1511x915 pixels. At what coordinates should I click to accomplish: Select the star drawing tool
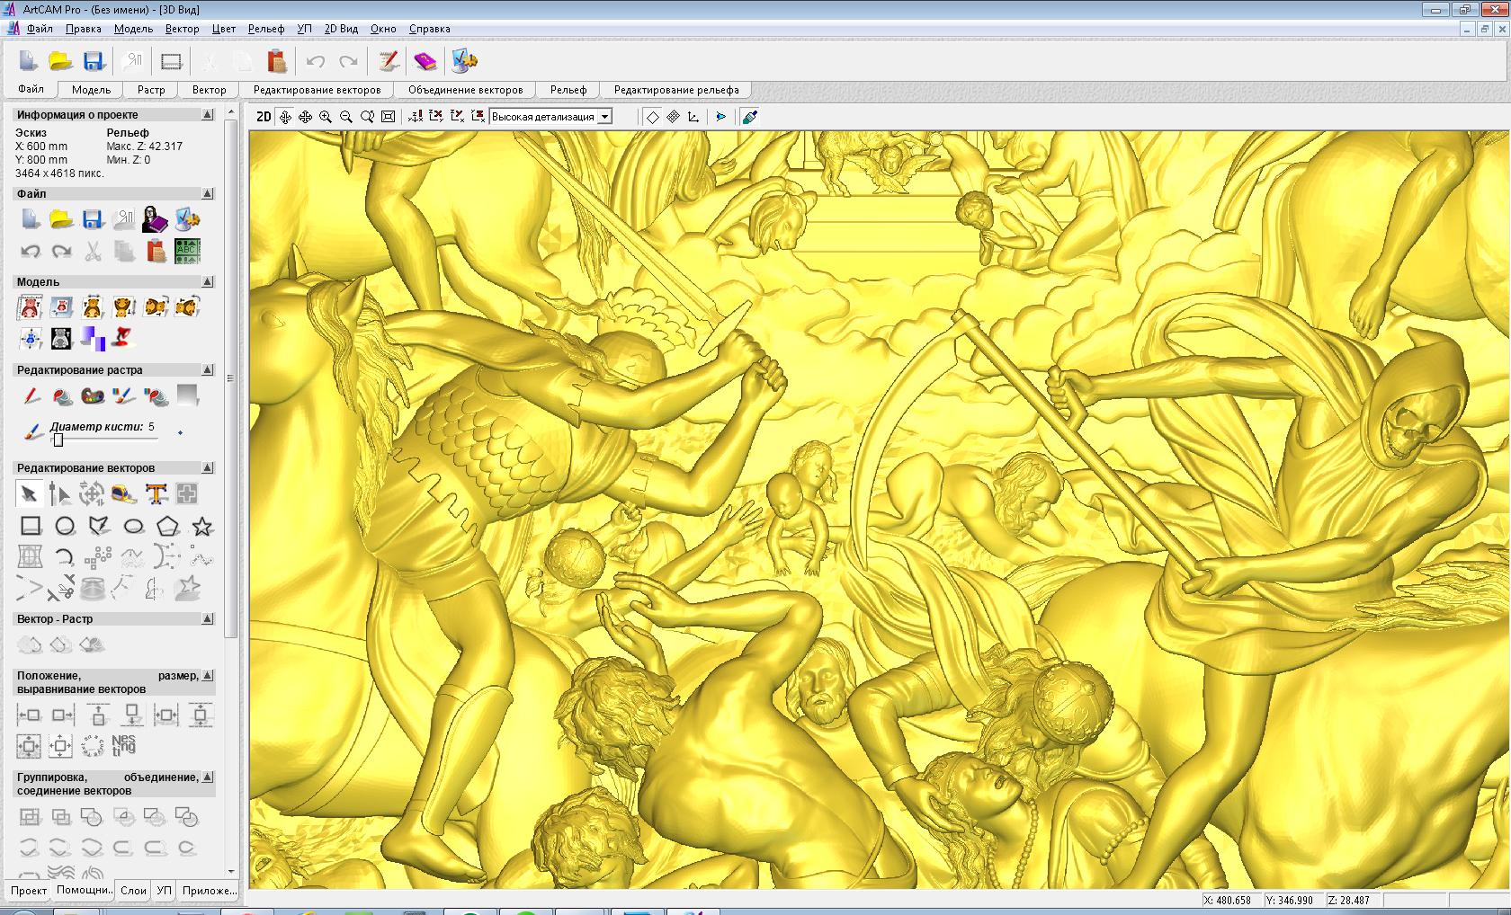[x=202, y=526]
